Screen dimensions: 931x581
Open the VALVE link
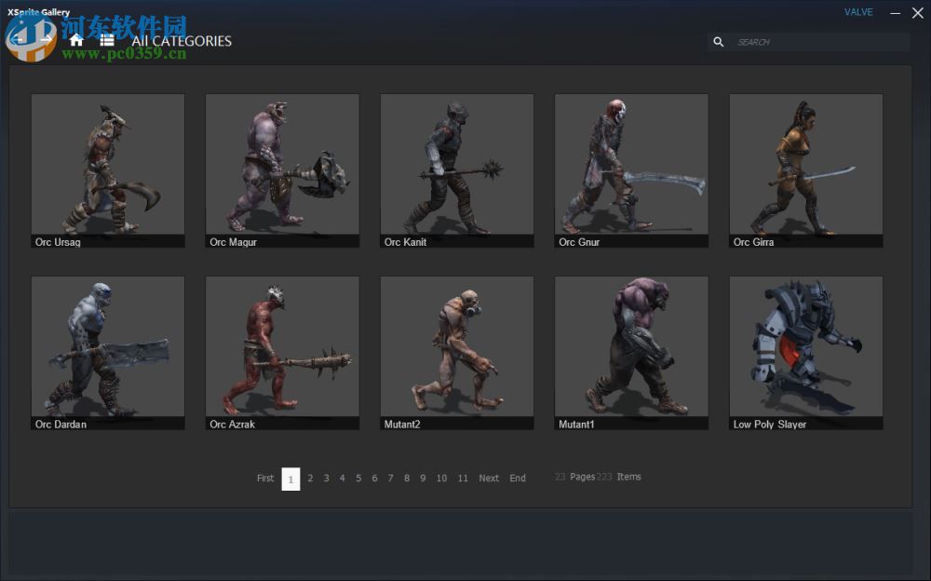click(x=858, y=12)
